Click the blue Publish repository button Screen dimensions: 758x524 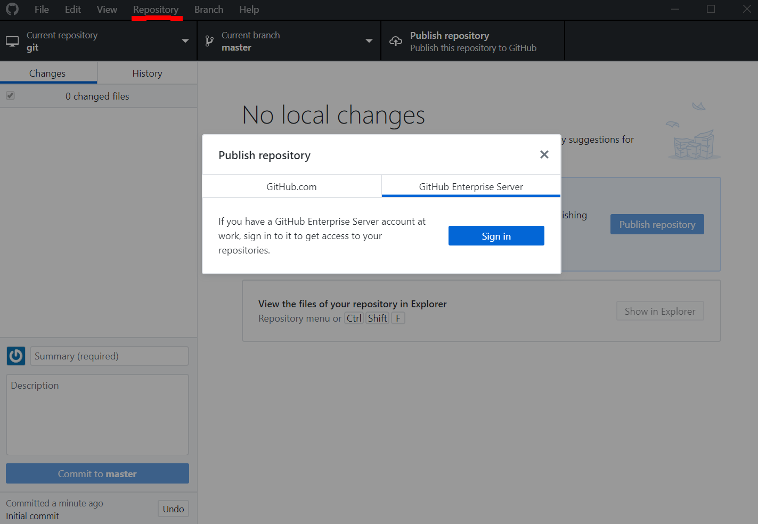click(657, 224)
